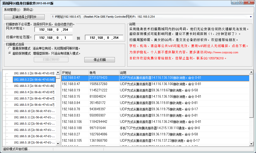Click the scan range start IP field
Screen dimensions: 256x153
click(54, 37)
